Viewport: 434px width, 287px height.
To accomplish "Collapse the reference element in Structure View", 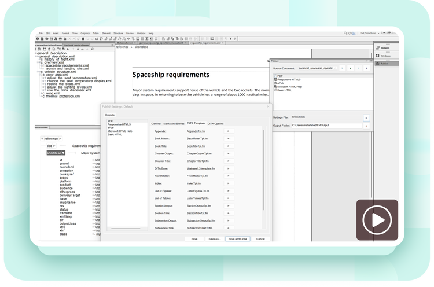I will 42,139.
